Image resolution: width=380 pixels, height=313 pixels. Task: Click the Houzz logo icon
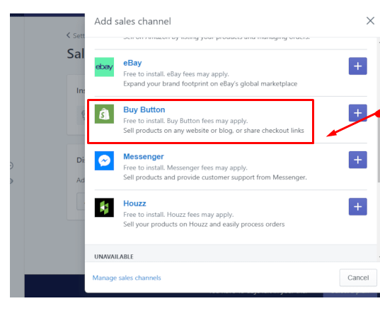point(104,208)
